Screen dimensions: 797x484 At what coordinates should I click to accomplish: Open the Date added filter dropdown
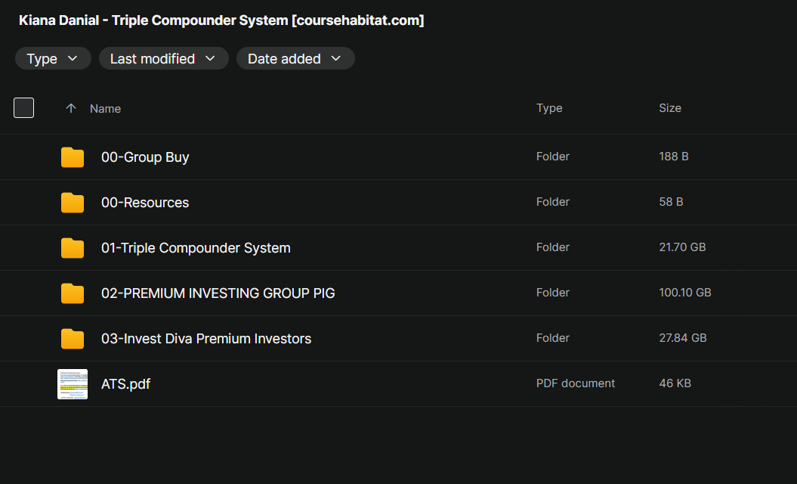point(295,58)
